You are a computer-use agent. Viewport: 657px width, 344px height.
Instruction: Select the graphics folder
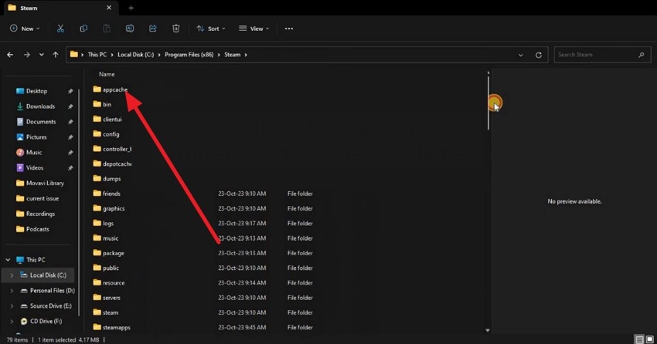[114, 208]
